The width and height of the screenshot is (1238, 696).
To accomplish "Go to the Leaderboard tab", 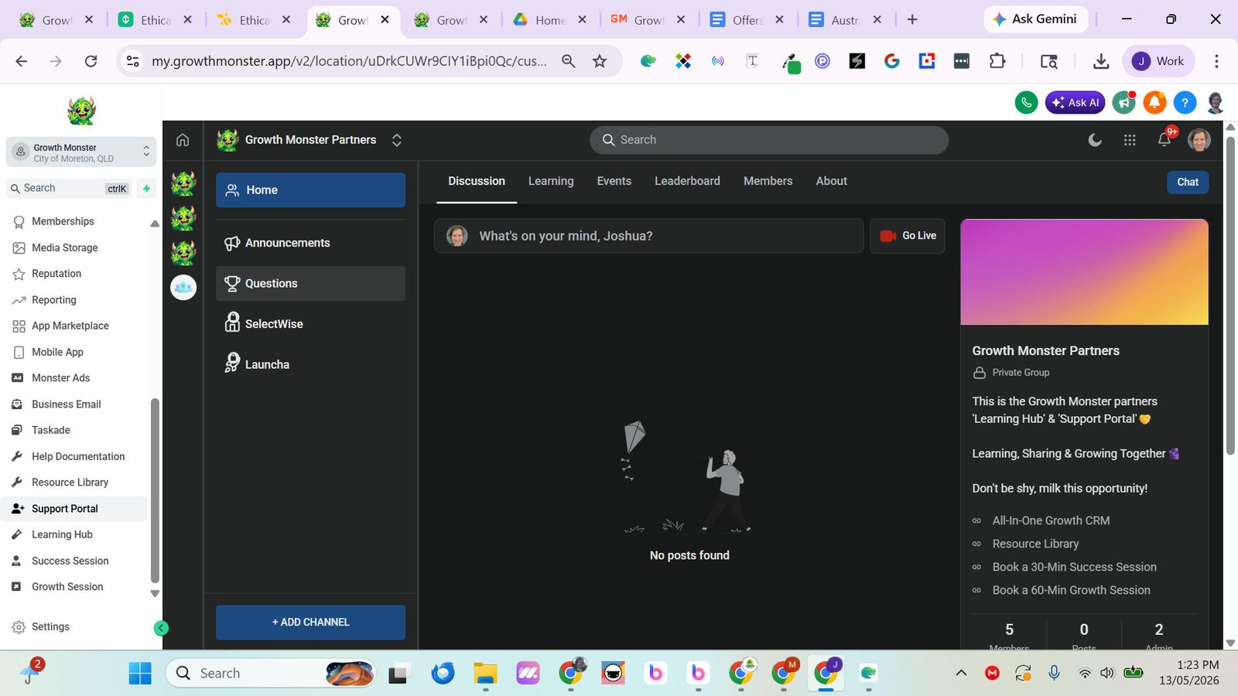I will click(x=687, y=181).
